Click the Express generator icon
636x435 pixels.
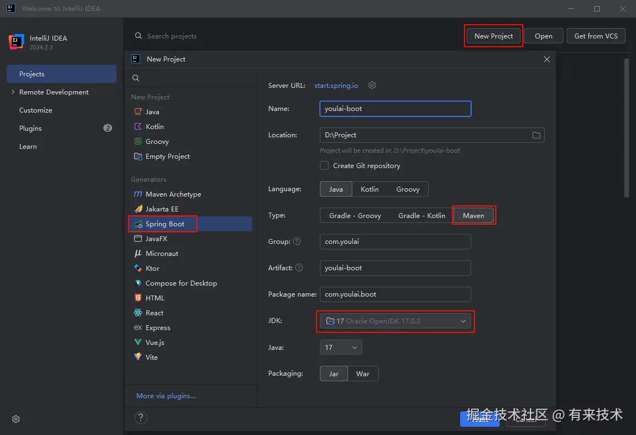[x=138, y=327]
